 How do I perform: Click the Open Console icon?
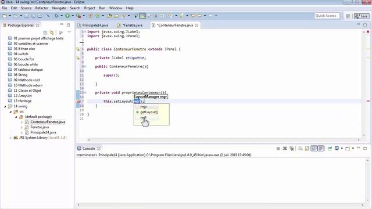click(x=348, y=149)
